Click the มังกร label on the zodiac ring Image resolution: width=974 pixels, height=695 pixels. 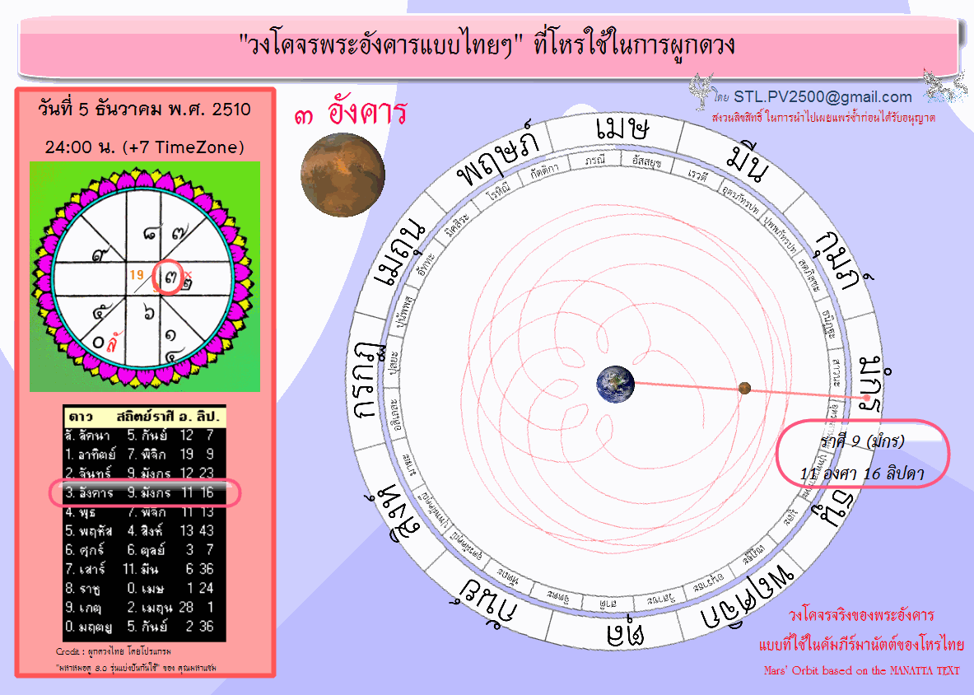(874, 384)
